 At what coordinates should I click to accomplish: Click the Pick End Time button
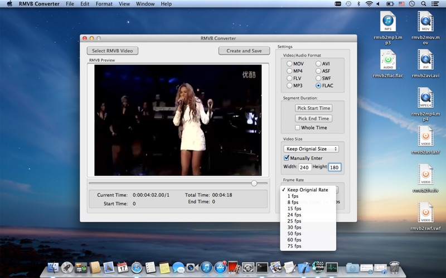point(314,118)
